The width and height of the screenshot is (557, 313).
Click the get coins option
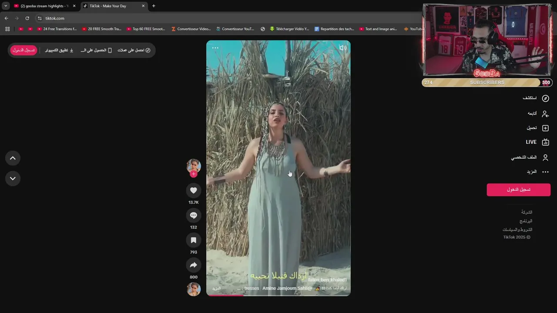coord(134,50)
